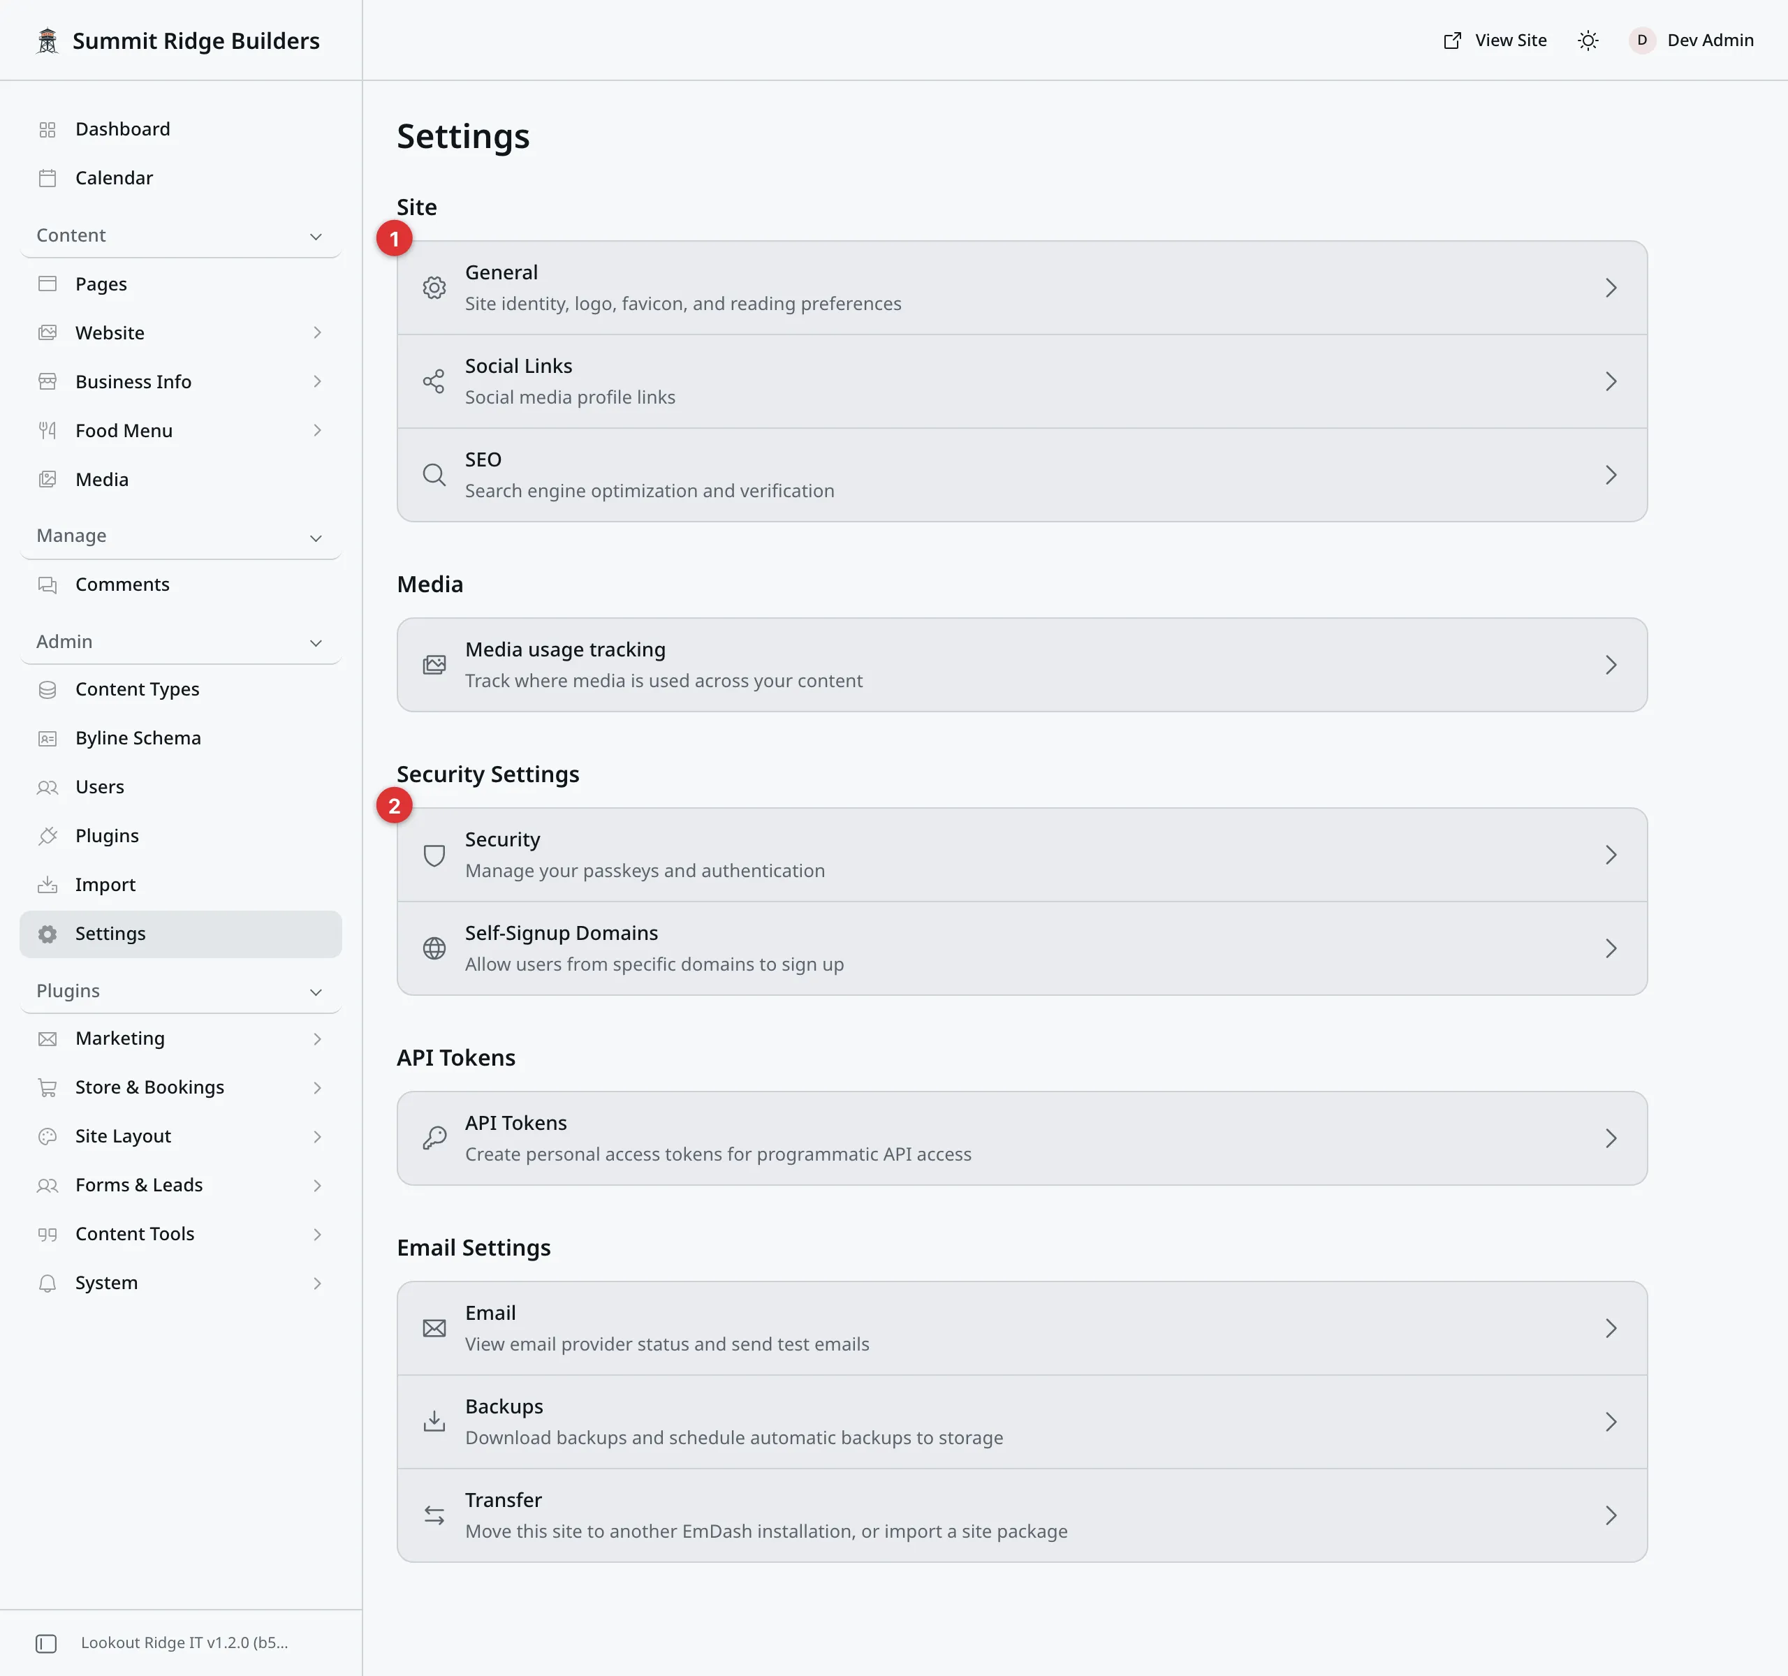Open the Dashboard menu item
Image resolution: width=1788 pixels, height=1676 pixels.
click(x=181, y=129)
